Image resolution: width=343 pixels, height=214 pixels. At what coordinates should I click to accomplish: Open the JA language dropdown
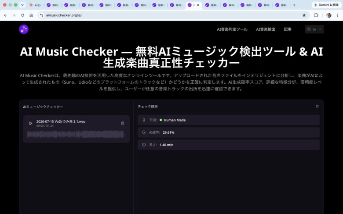(314, 29)
